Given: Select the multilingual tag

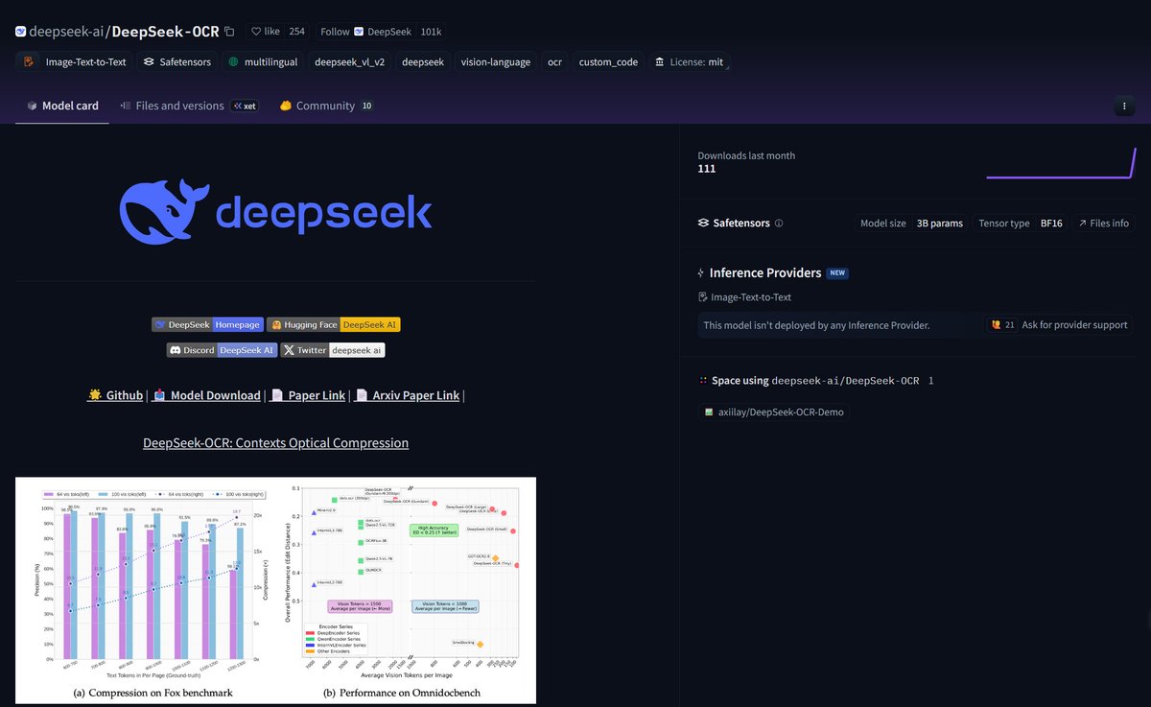Looking at the screenshot, I should (x=263, y=61).
